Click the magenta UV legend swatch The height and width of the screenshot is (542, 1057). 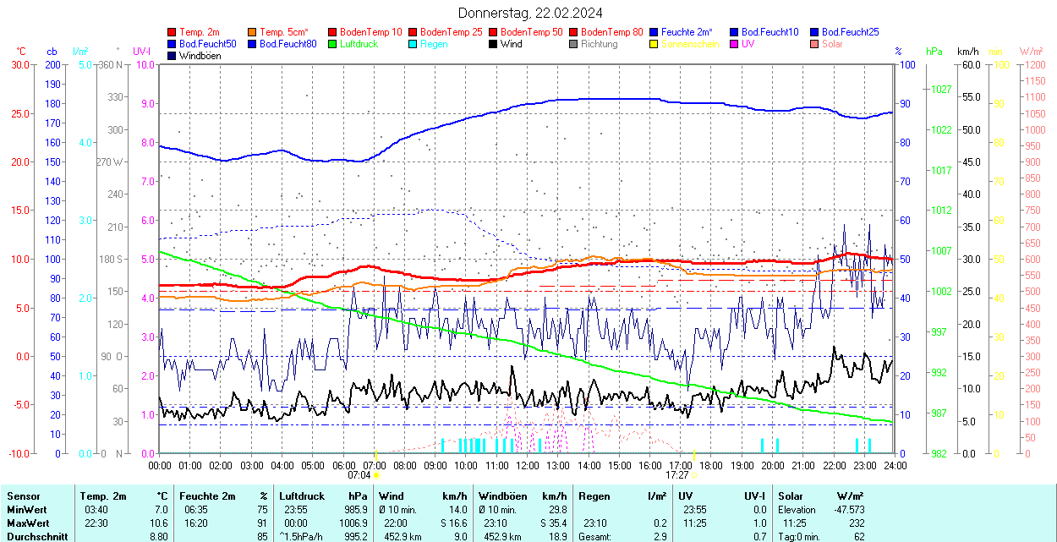tap(733, 44)
